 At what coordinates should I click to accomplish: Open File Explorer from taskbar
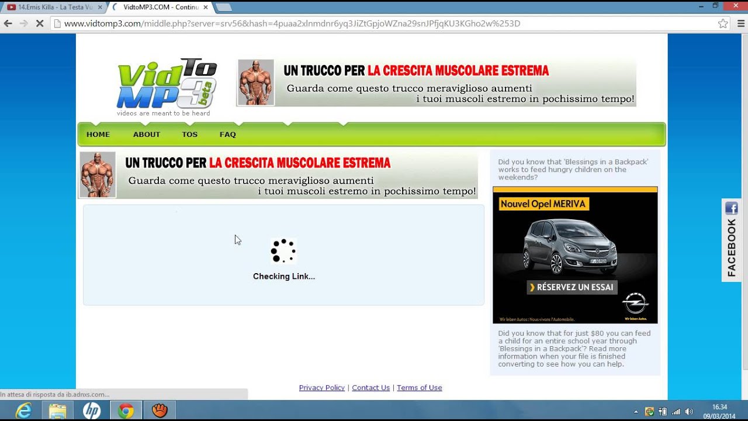(x=57, y=411)
